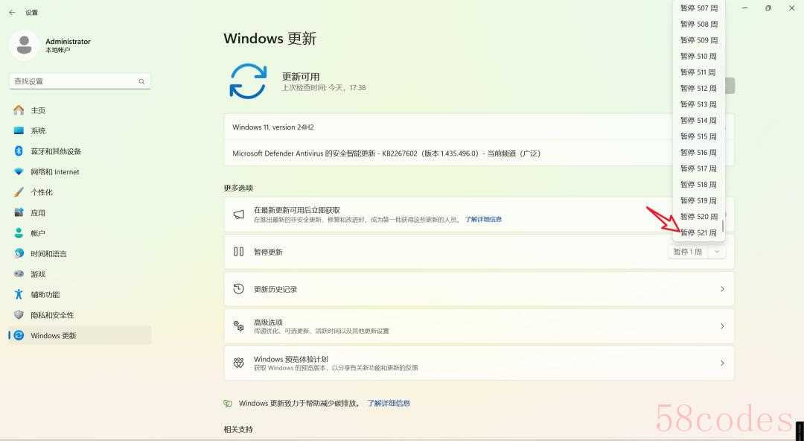Viewport: 804px width, 441px height.
Task: Click the dropdown list scrollbar thumb
Action: point(723,226)
